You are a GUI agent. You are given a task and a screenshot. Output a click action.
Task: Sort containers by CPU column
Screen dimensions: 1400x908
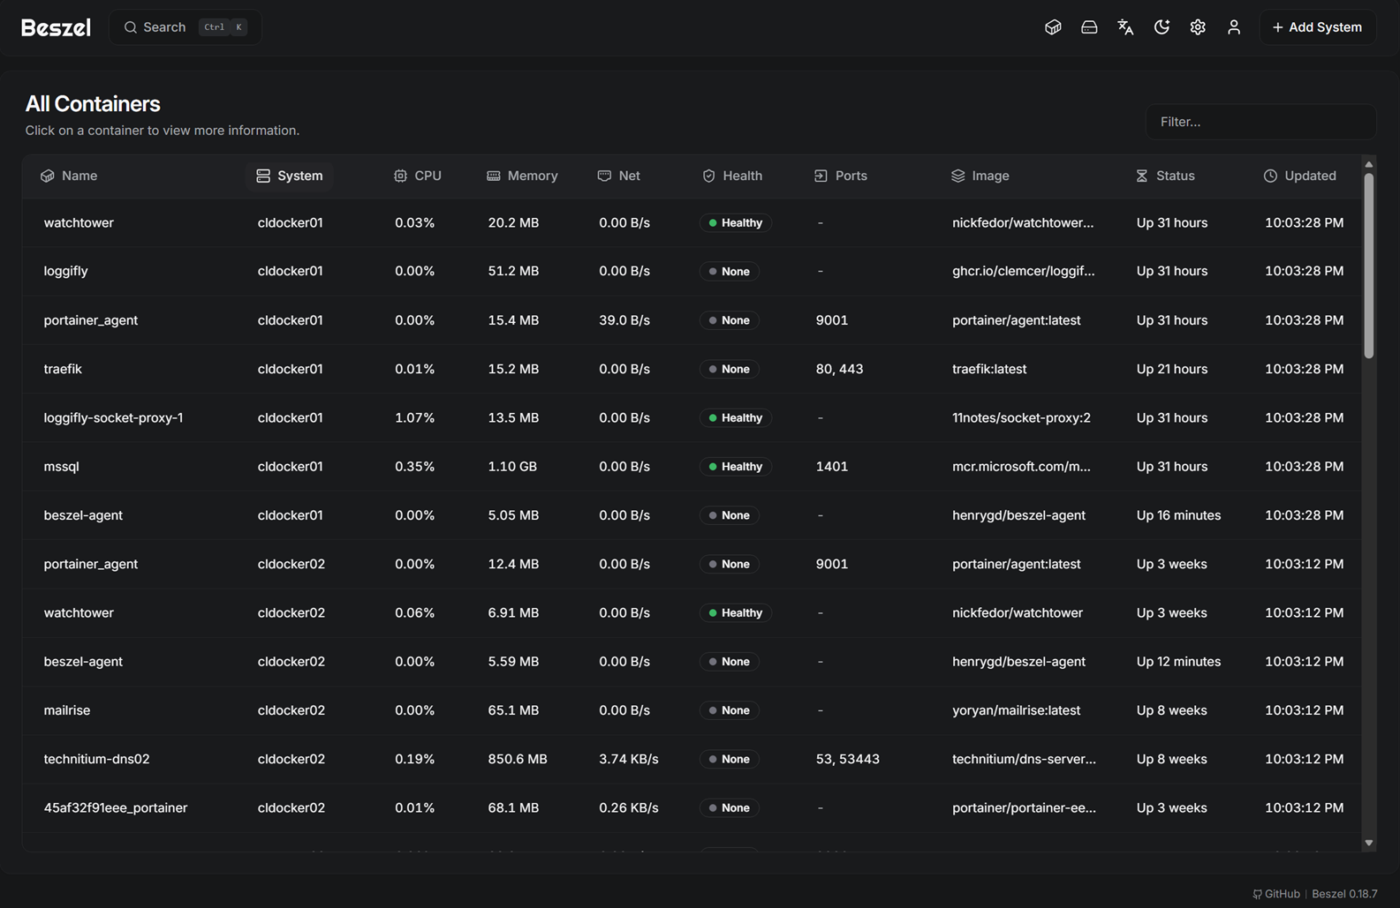coord(418,176)
